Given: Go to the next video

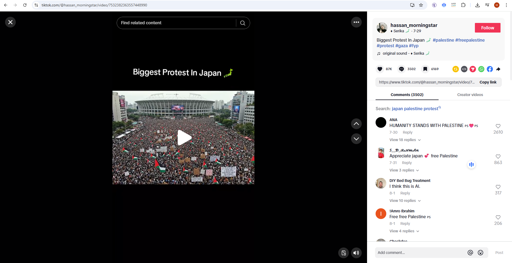Looking at the screenshot, I should coord(356,139).
